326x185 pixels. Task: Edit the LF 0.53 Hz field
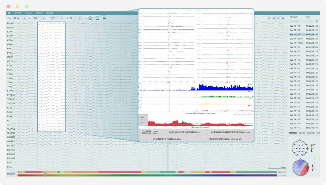[57, 18]
